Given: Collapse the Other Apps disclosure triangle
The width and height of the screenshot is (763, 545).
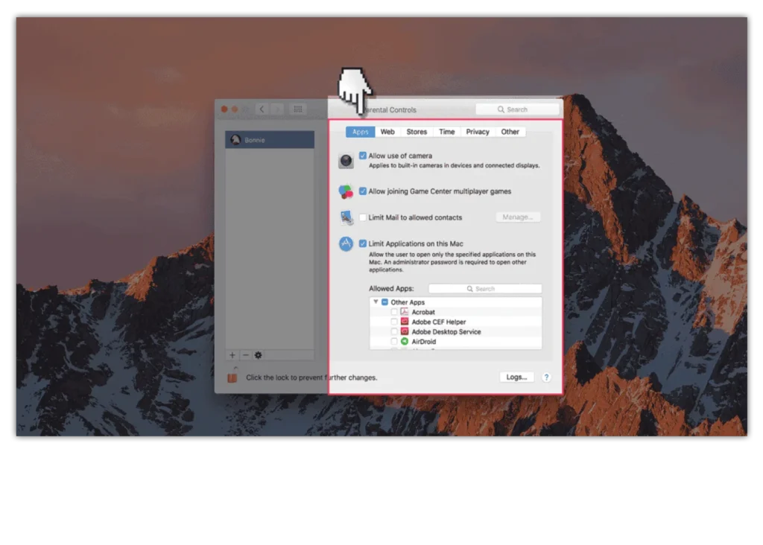Looking at the screenshot, I should 376,302.
